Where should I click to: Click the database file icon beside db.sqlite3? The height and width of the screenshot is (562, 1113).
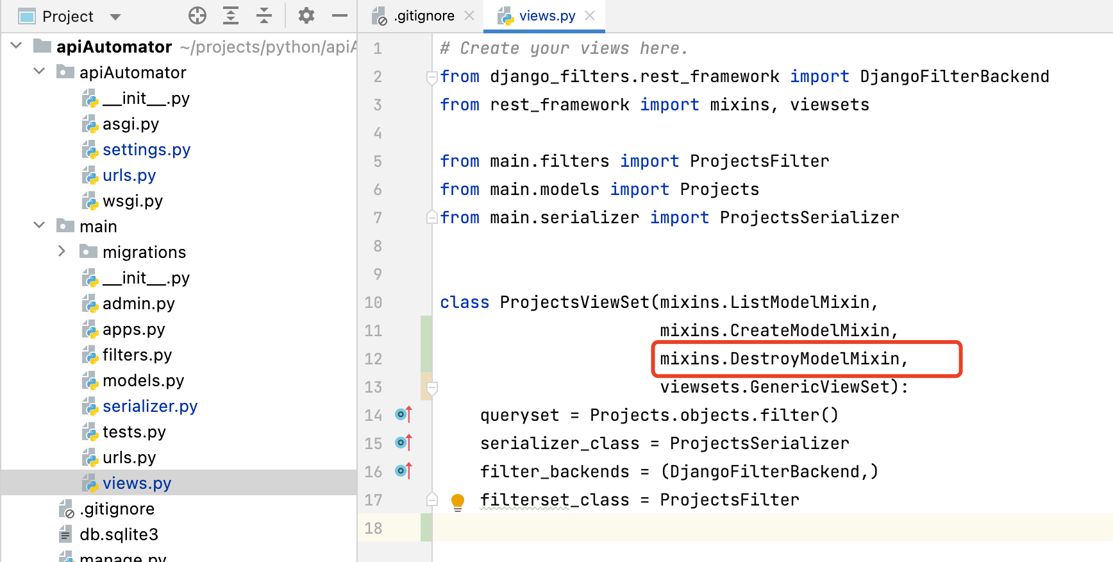click(65, 534)
